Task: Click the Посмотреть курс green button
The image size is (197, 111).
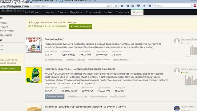Action: point(80,26)
